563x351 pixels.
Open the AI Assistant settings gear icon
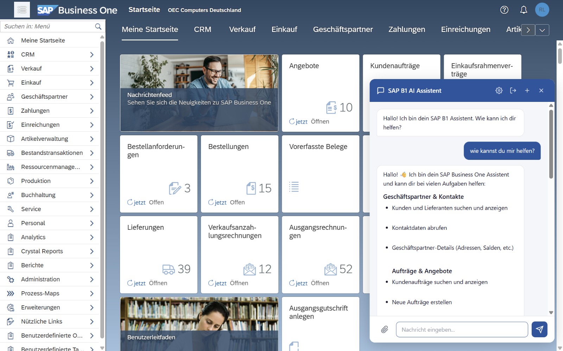[499, 90]
